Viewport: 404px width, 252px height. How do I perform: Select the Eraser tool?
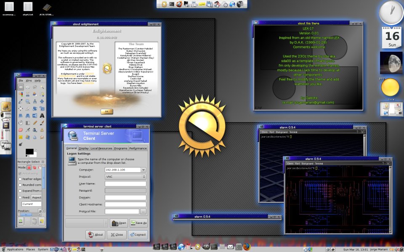tap(21, 130)
